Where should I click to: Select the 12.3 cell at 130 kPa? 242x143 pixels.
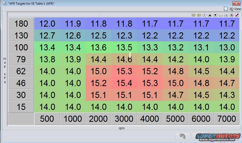pyautogui.click(x=124, y=36)
